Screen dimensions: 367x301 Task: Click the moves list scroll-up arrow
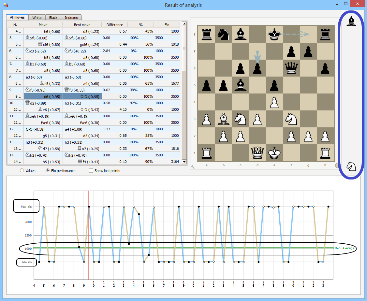coord(184,24)
